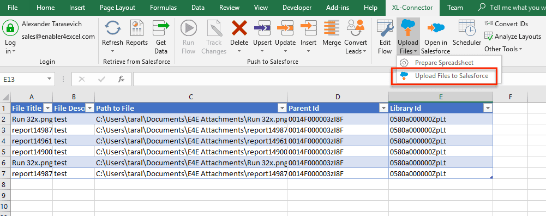Click the Refresh icon
546x216 pixels.
click(x=112, y=28)
